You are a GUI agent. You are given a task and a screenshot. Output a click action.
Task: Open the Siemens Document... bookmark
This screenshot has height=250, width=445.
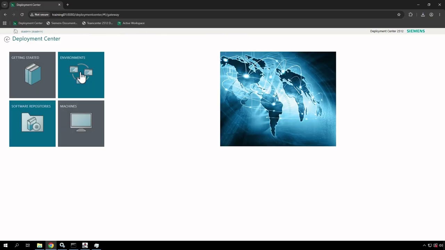62,23
